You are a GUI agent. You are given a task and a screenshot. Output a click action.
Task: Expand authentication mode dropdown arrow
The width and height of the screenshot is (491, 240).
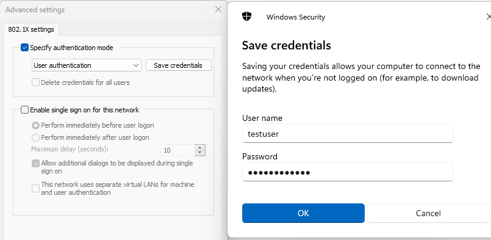(x=136, y=65)
